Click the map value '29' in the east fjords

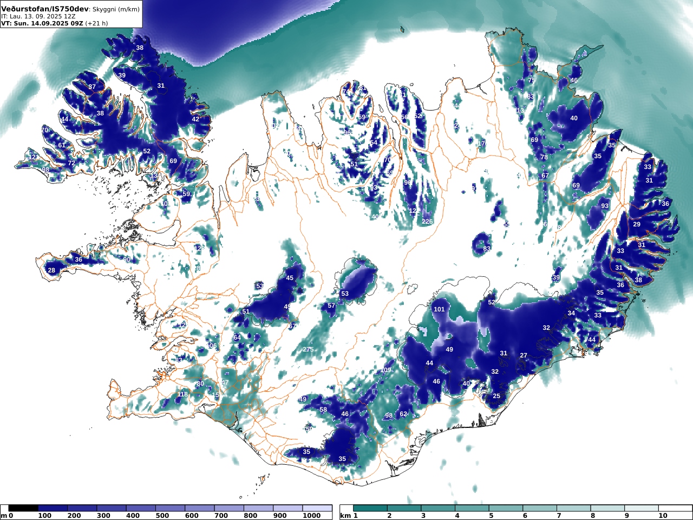637,224
